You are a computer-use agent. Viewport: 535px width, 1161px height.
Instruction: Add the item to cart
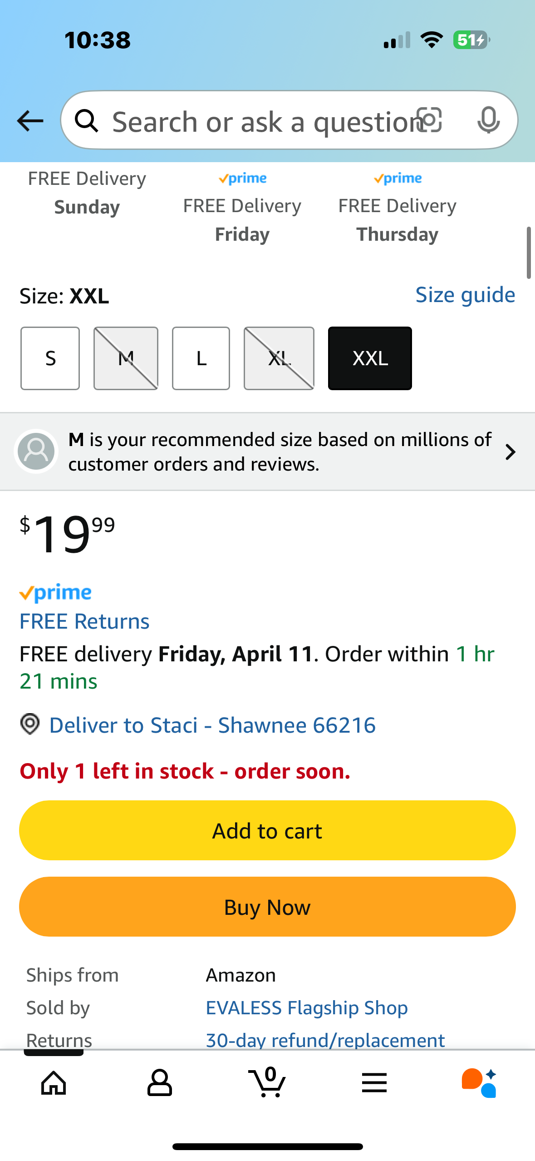pos(267,830)
